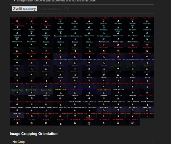Select the Wounded 8 thumbnail
171x144 pixels.
[x=104, y=50]
